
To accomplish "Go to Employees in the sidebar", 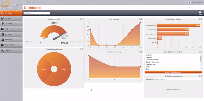I will pos(11,40).
